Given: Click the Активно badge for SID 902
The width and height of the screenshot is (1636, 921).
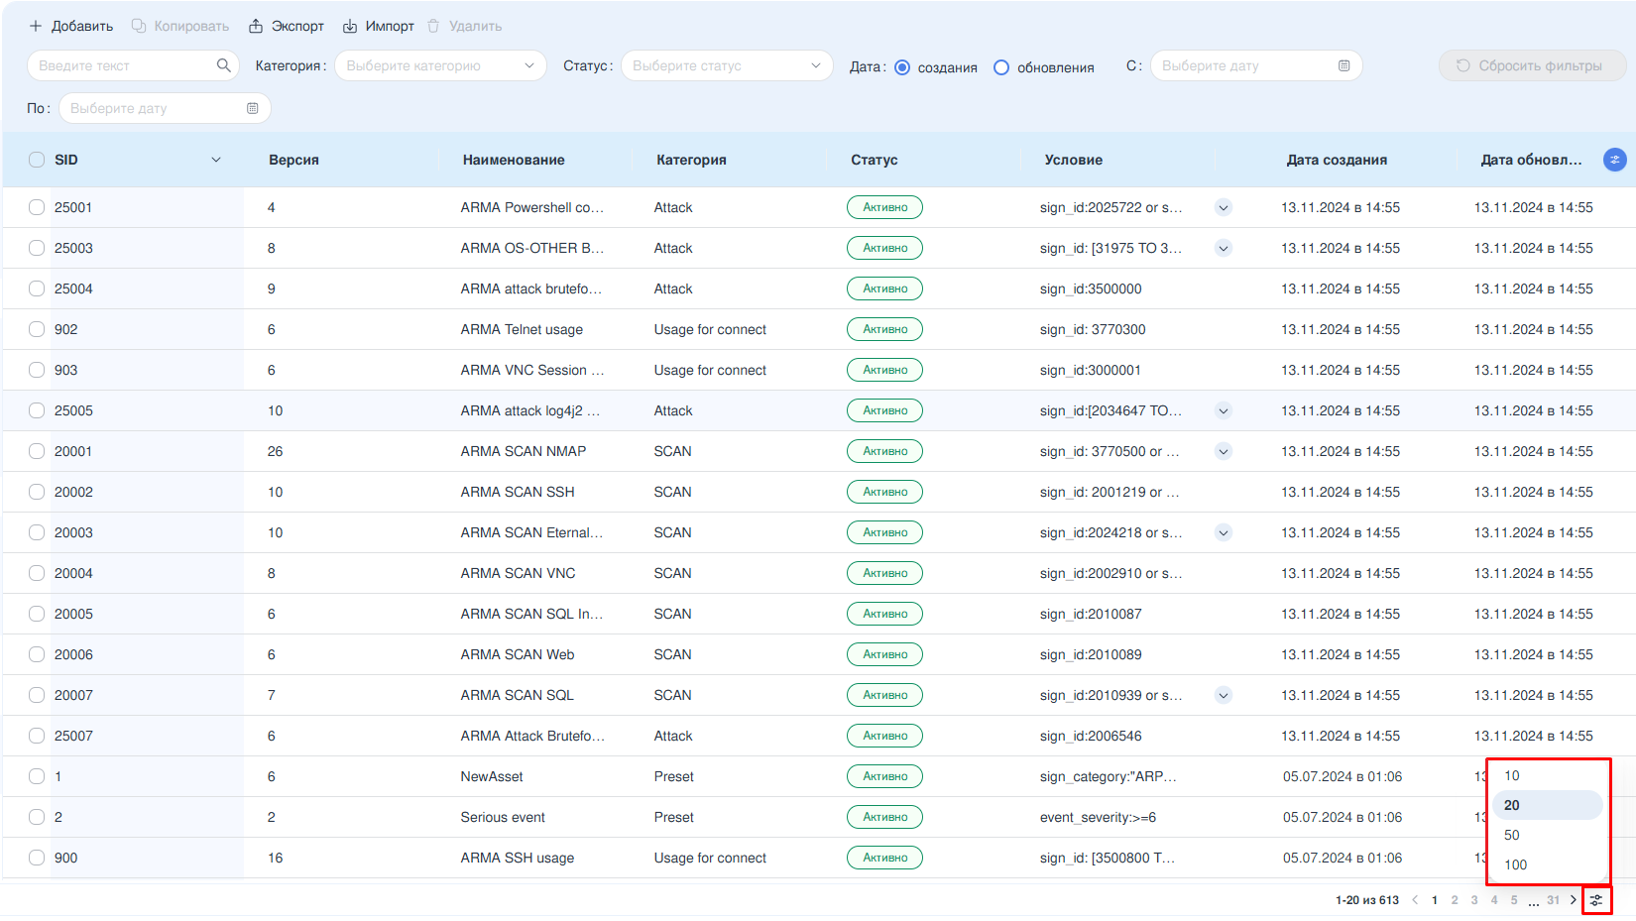Looking at the screenshot, I should (x=884, y=329).
